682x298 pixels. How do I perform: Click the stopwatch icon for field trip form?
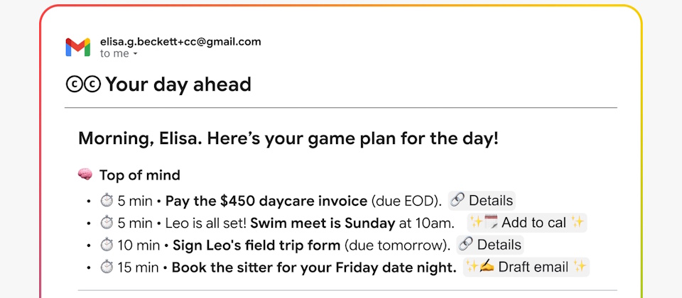(x=107, y=245)
